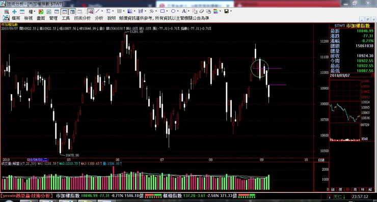Viewport: 377px width, 202px height.
Task: Open the 技術分析 menu
Action: [x=82, y=18]
